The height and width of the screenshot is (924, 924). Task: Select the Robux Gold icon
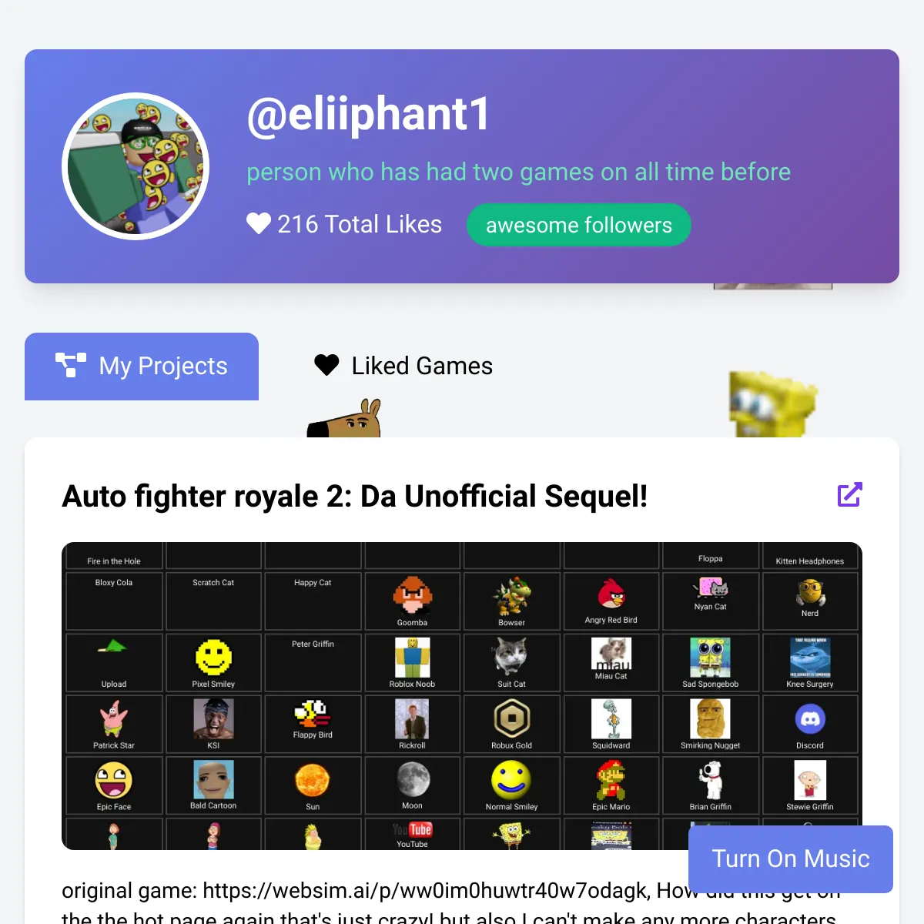click(511, 719)
